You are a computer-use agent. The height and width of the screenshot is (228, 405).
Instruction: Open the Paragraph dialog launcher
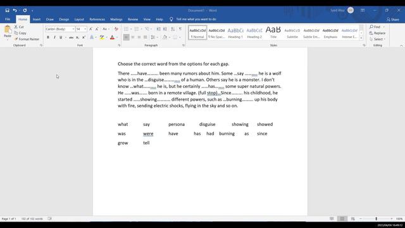coord(184,45)
